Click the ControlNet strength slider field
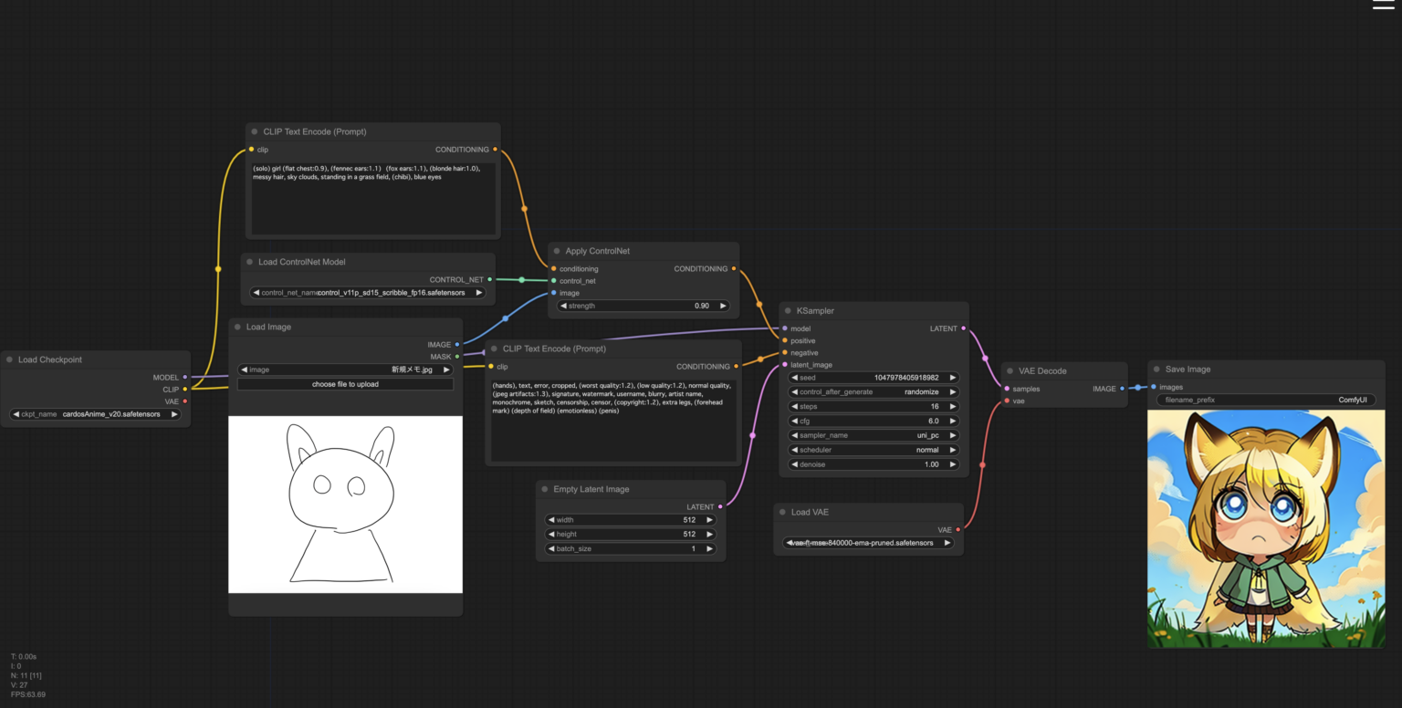The image size is (1402, 708). click(643, 306)
